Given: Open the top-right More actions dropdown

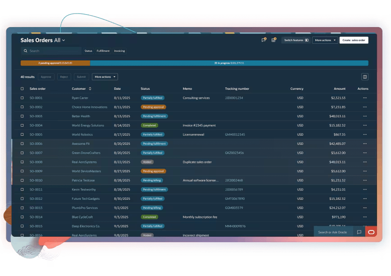Looking at the screenshot, I should pos(325,40).
